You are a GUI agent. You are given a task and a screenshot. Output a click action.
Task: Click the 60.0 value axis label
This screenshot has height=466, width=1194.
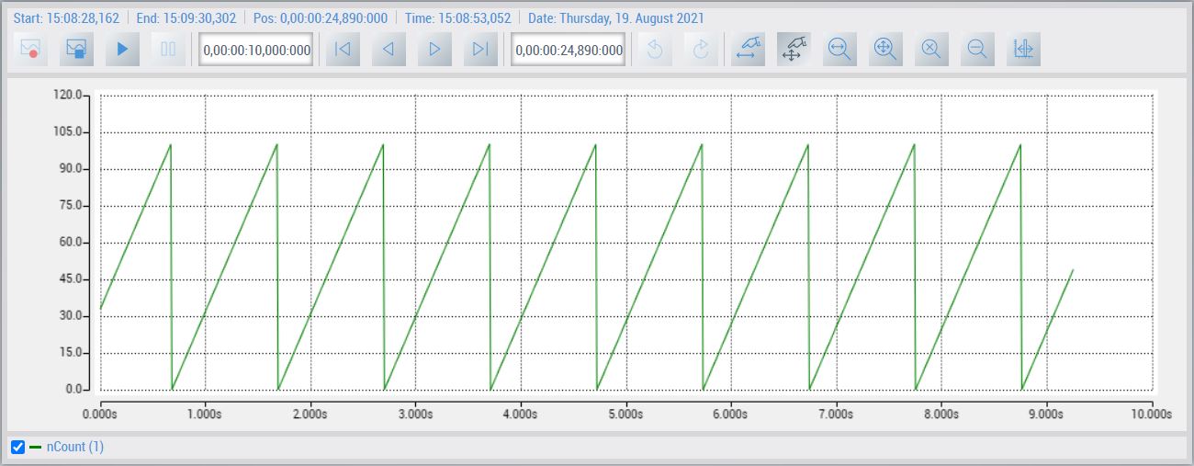tap(71, 242)
